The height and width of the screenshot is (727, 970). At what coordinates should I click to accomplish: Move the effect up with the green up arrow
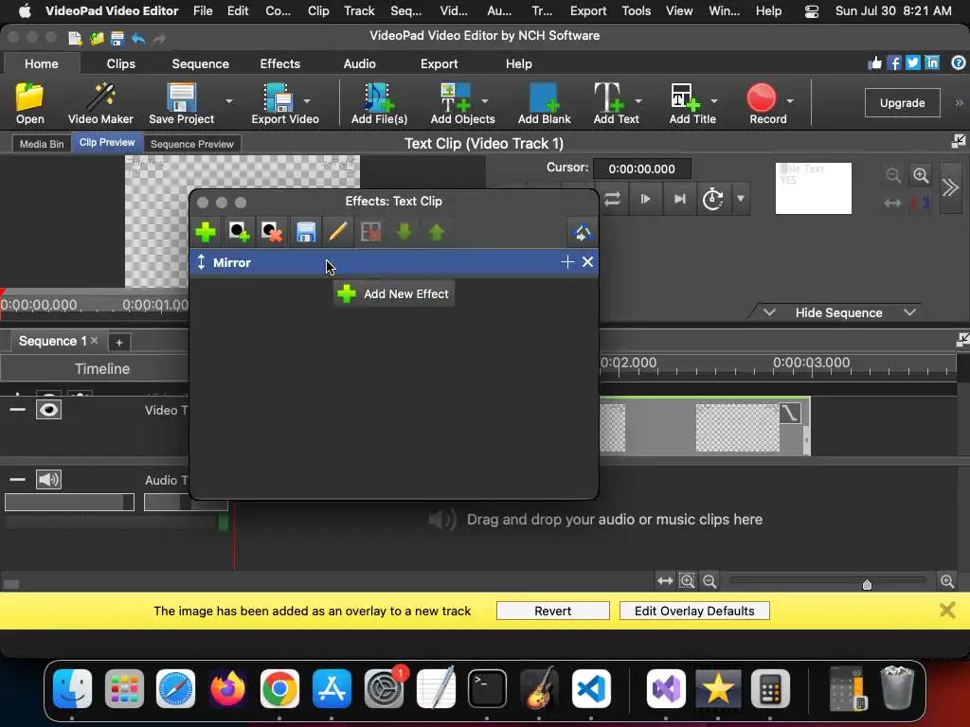tap(437, 233)
